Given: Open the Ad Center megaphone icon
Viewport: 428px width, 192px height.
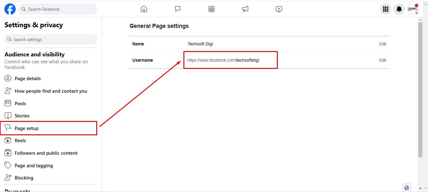Looking at the screenshot, I should click(x=245, y=9).
